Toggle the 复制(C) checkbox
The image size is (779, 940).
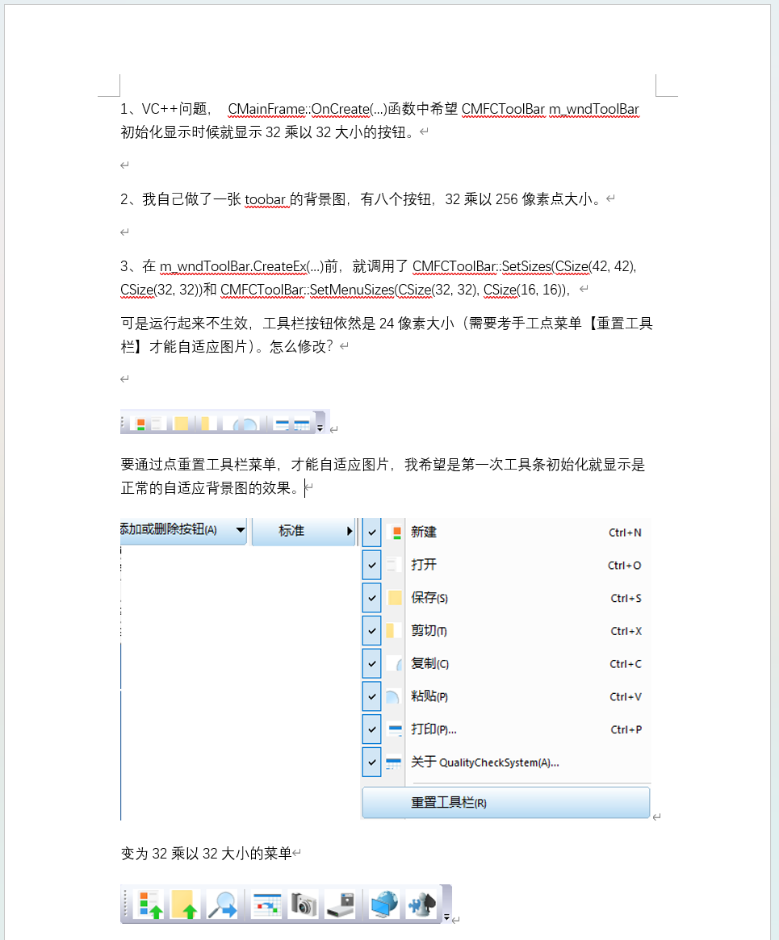coord(372,664)
